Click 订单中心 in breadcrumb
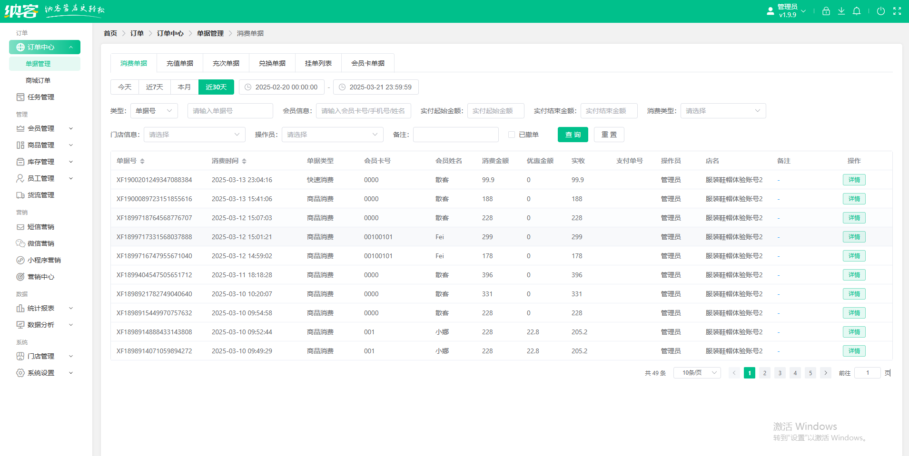 [x=170, y=33]
